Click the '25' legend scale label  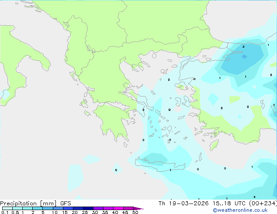tap(85, 212)
